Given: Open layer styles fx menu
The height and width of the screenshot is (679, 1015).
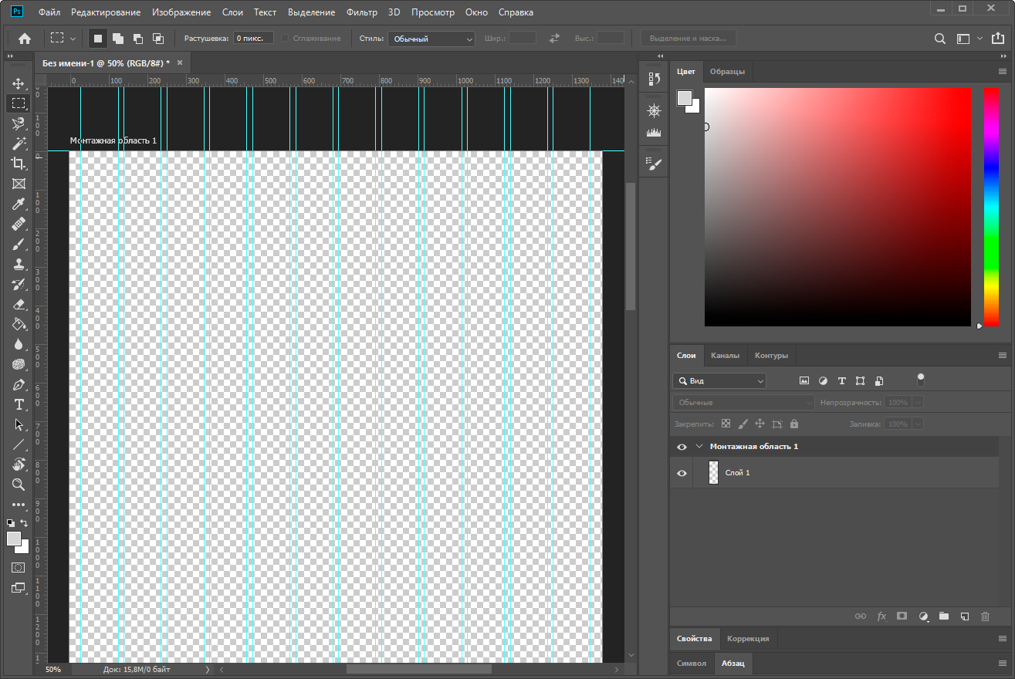Looking at the screenshot, I should click(x=881, y=617).
